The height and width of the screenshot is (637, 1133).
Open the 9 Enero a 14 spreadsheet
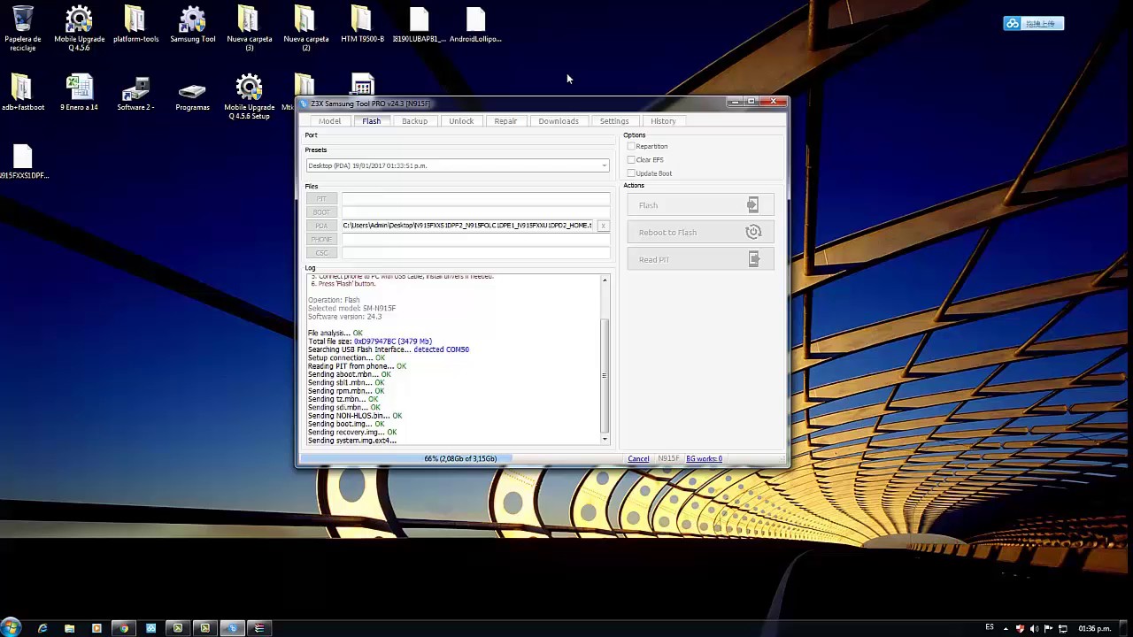click(x=79, y=93)
